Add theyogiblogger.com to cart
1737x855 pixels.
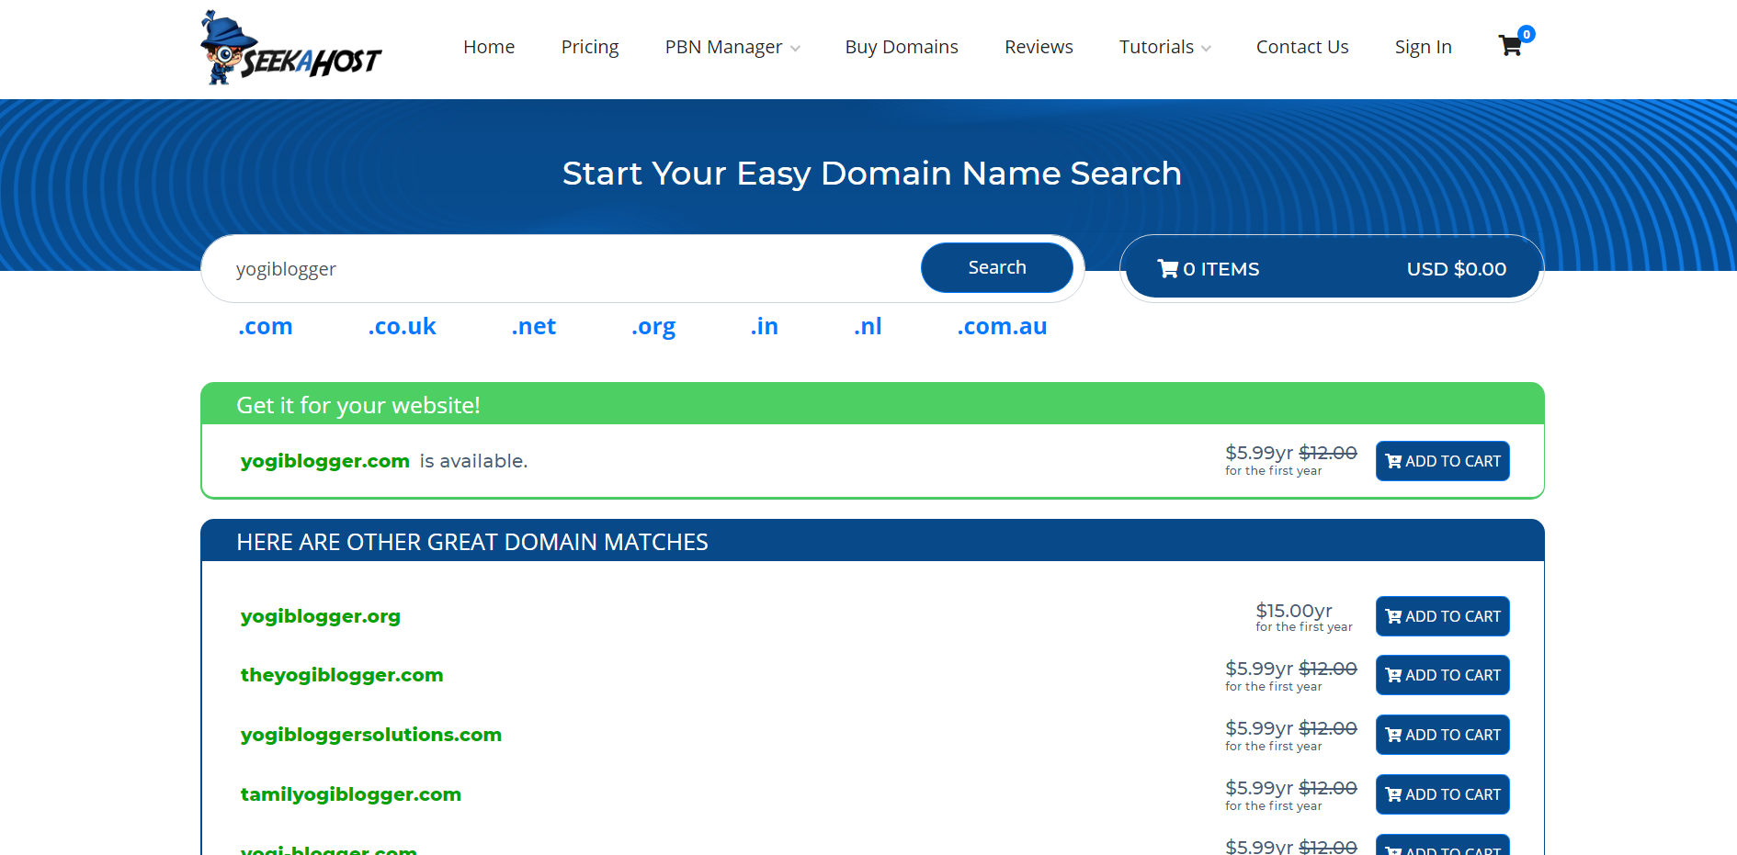pos(1442,675)
